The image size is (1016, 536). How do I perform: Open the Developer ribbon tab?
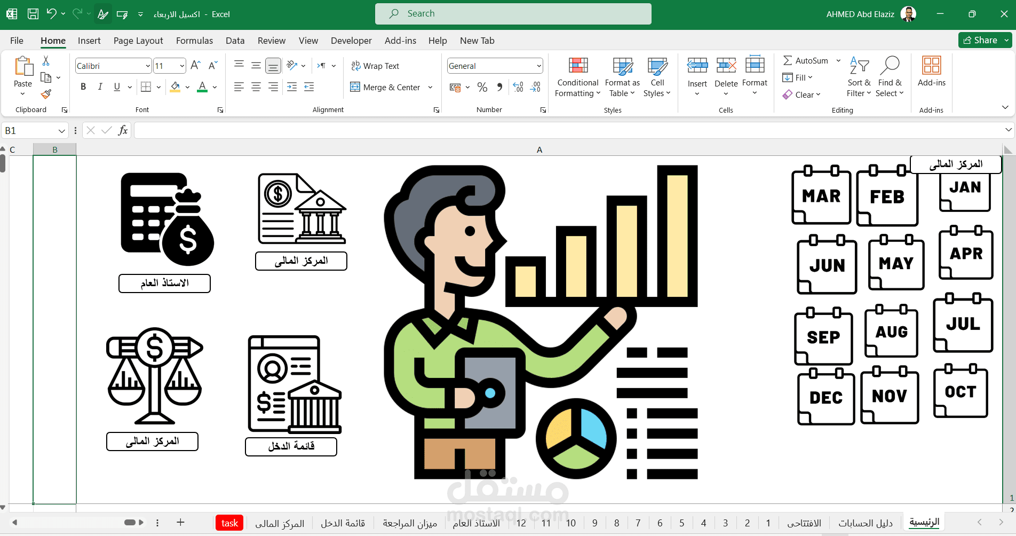(x=351, y=41)
